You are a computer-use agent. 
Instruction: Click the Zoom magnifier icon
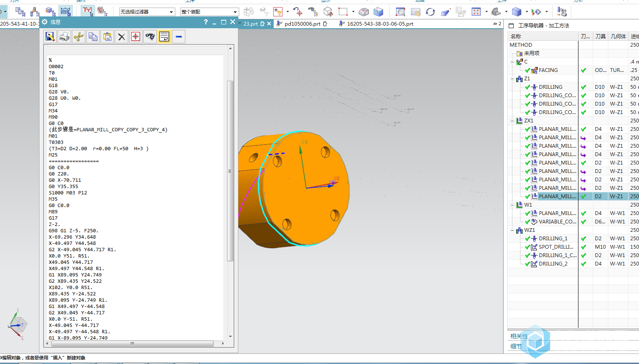401,12
